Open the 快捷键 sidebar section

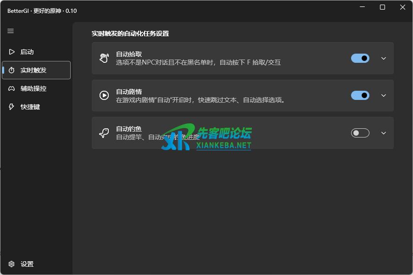pyautogui.click(x=28, y=107)
